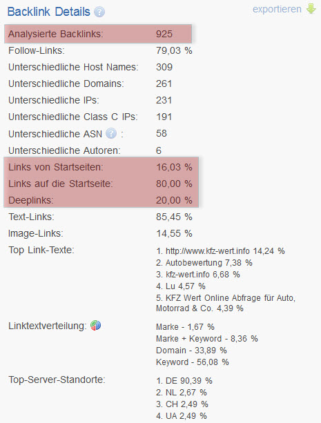Click the green export download arrow
The height and width of the screenshot is (423, 321).
point(311,9)
